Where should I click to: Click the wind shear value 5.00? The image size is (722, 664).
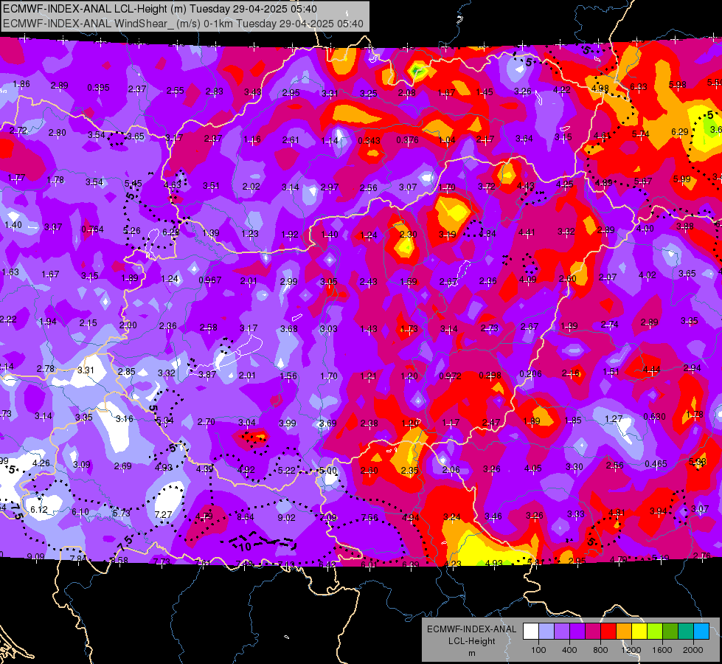click(x=328, y=471)
